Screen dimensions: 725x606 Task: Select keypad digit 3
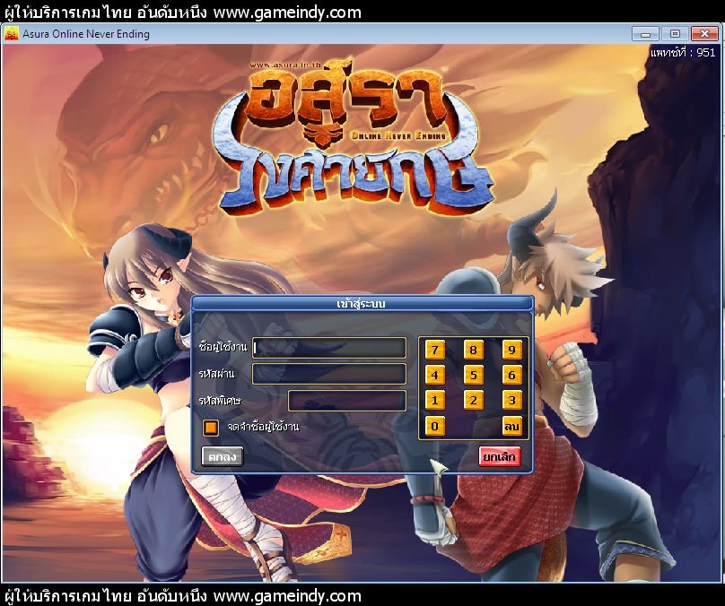[x=511, y=401]
